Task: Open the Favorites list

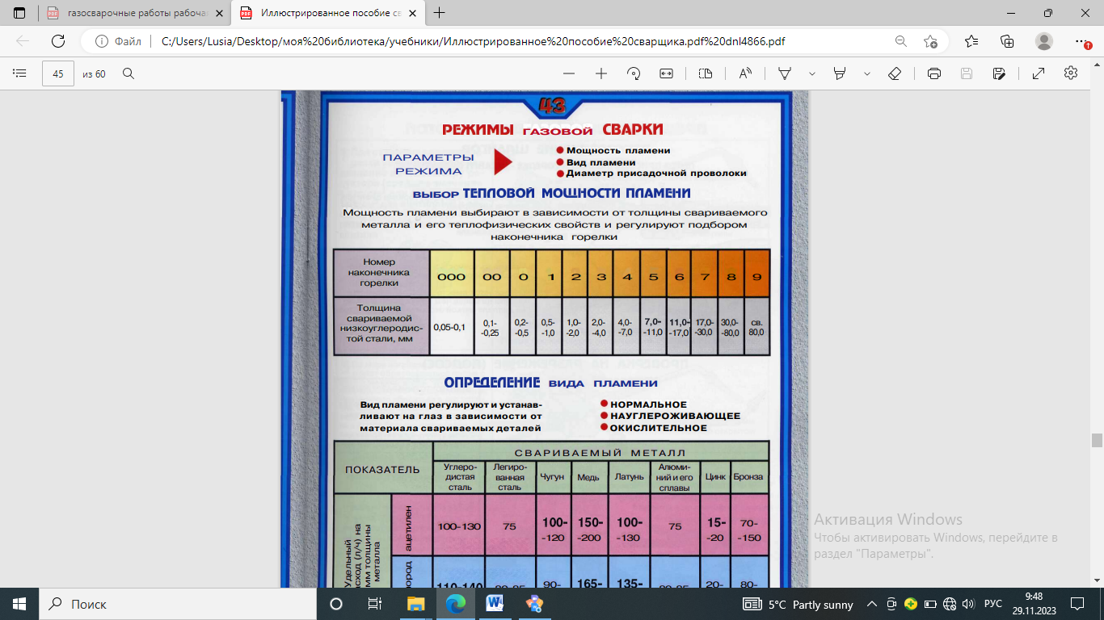Action: 971,41
